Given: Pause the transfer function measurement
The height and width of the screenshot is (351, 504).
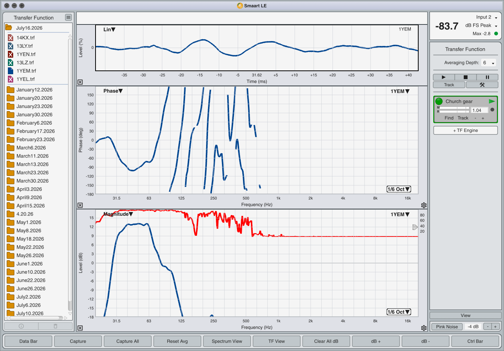Looking at the screenshot, I should pyautogui.click(x=487, y=77).
